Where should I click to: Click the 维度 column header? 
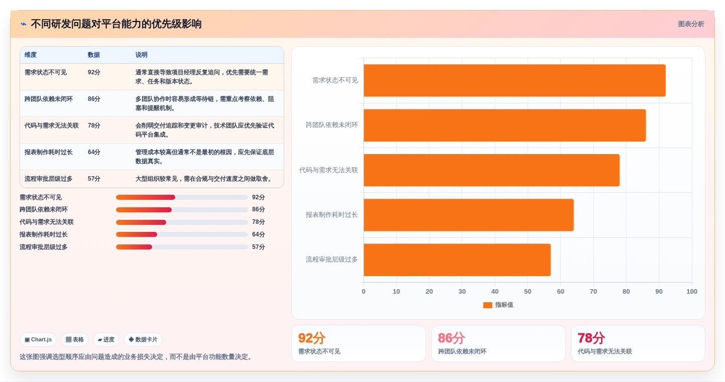click(31, 55)
